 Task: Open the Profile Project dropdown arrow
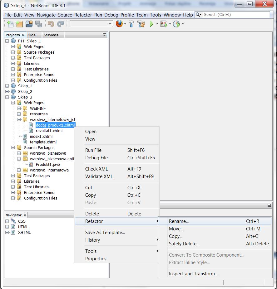[183, 24]
